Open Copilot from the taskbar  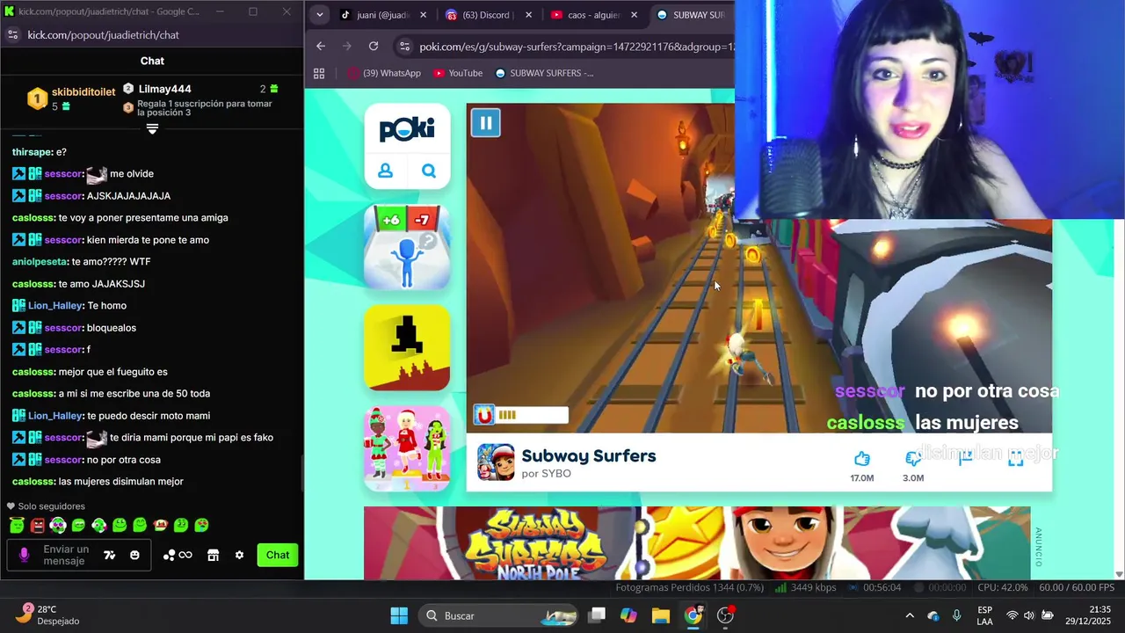pyautogui.click(x=628, y=615)
